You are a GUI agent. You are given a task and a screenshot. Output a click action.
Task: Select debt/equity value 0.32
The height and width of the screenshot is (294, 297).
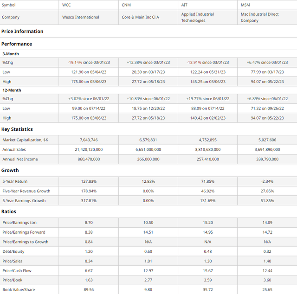click(x=267, y=252)
